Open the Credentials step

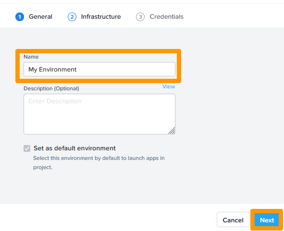click(x=166, y=17)
